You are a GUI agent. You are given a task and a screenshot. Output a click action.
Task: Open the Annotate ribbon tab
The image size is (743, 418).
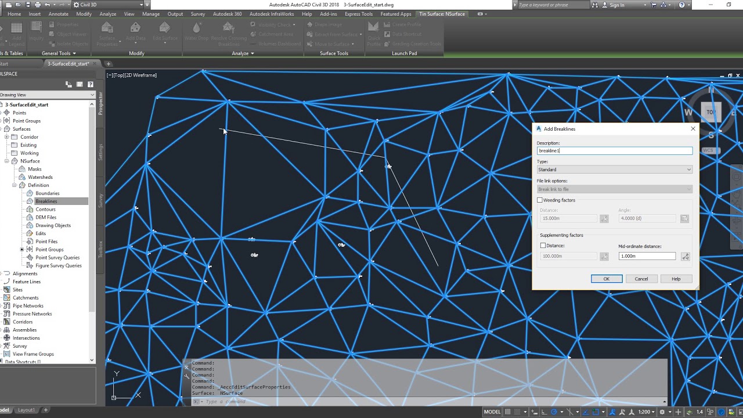pos(59,14)
